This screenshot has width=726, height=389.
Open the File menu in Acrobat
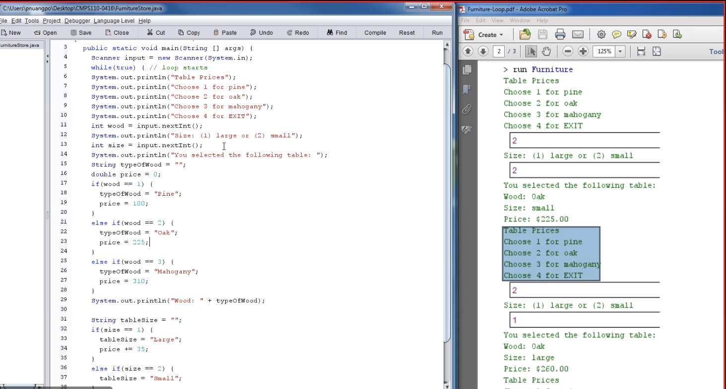(465, 20)
